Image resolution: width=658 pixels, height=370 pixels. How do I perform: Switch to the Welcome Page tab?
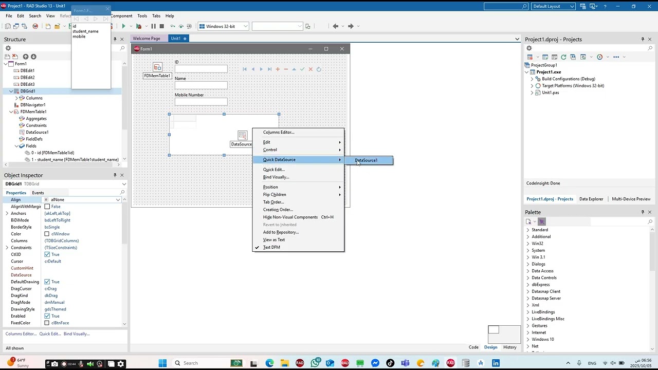click(147, 39)
